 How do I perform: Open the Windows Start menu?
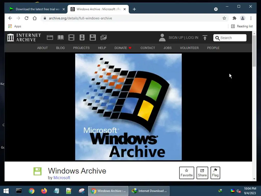(6, 191)
